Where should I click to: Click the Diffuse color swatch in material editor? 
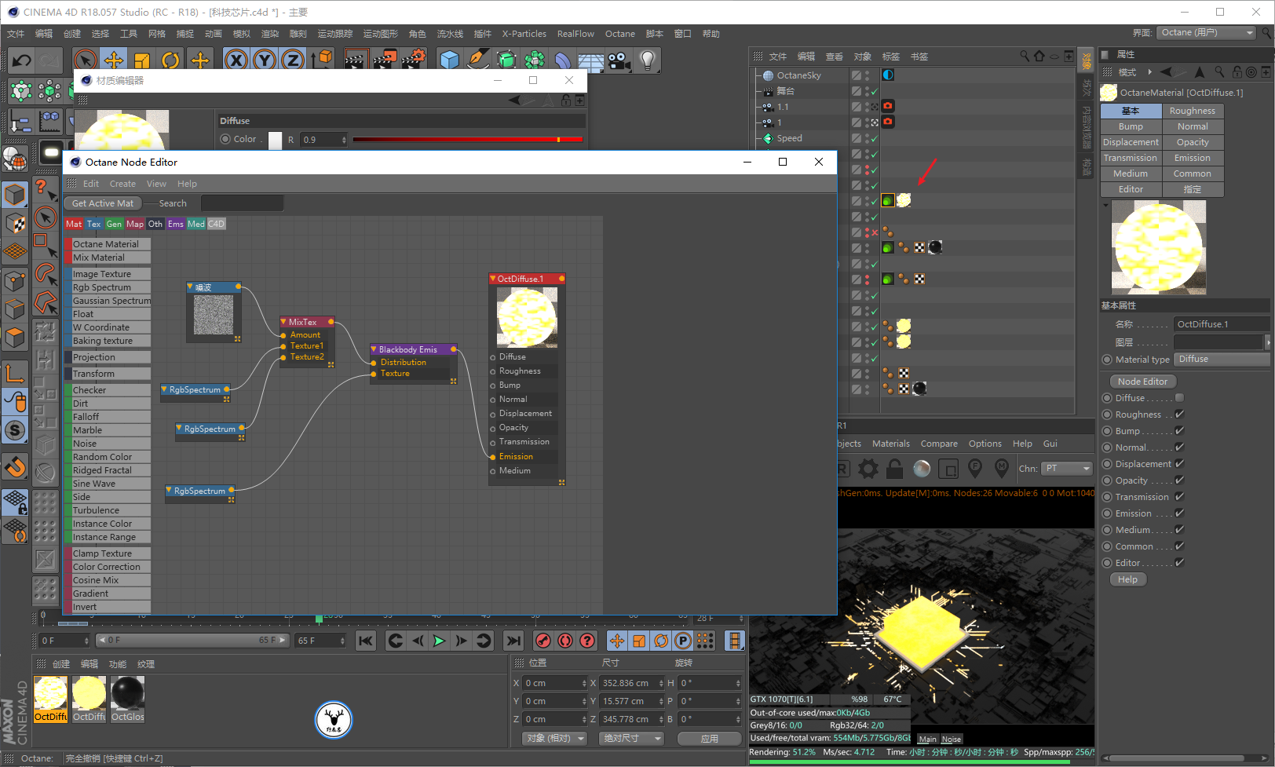click(x=276, y=140)
